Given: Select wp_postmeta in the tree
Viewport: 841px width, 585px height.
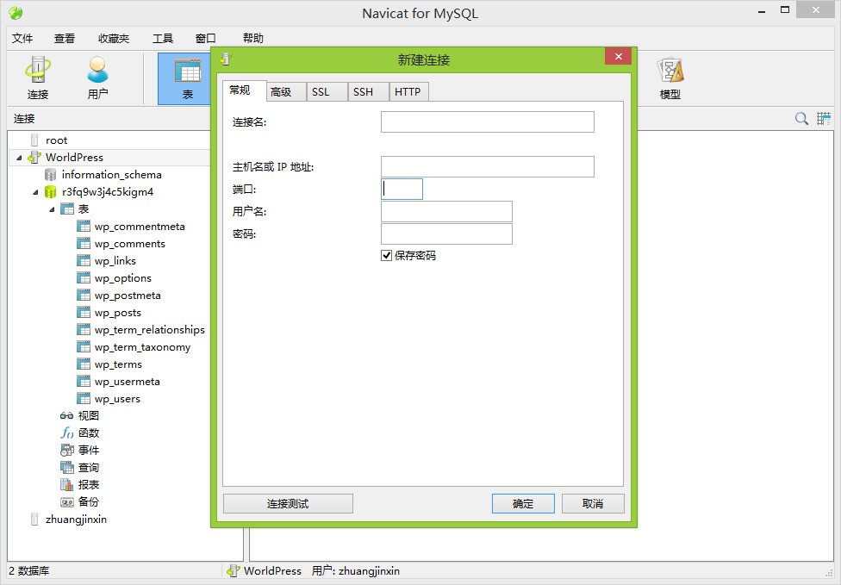Looking at the screenshot, I should click(x=128, y=296).
